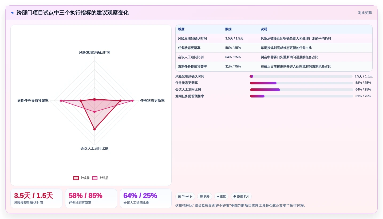Viewport: 383px width, 219px height.
Task: Click the 数据卡片 tag chip
Action: click(x=241, y=197)
